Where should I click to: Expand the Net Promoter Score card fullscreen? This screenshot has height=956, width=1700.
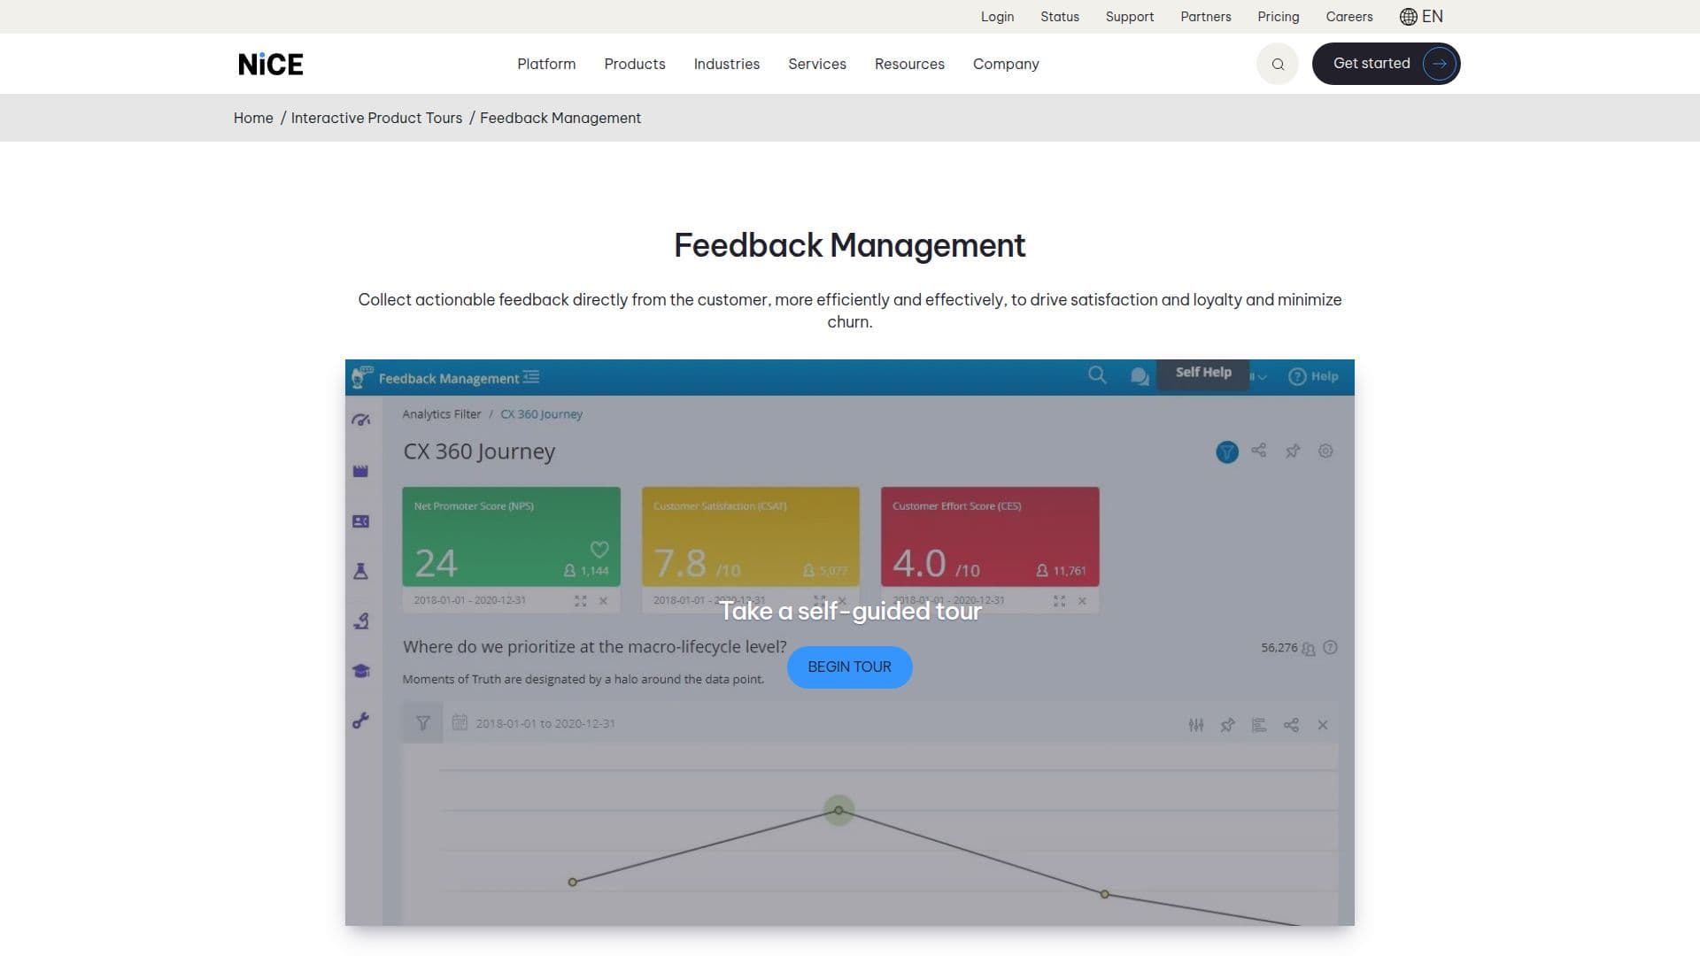tap(581, 601)
